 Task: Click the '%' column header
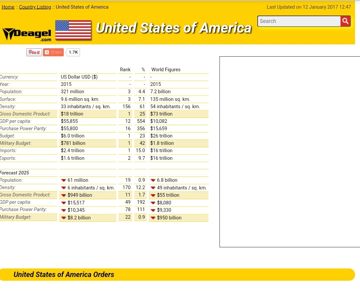[x=143, y=70]
